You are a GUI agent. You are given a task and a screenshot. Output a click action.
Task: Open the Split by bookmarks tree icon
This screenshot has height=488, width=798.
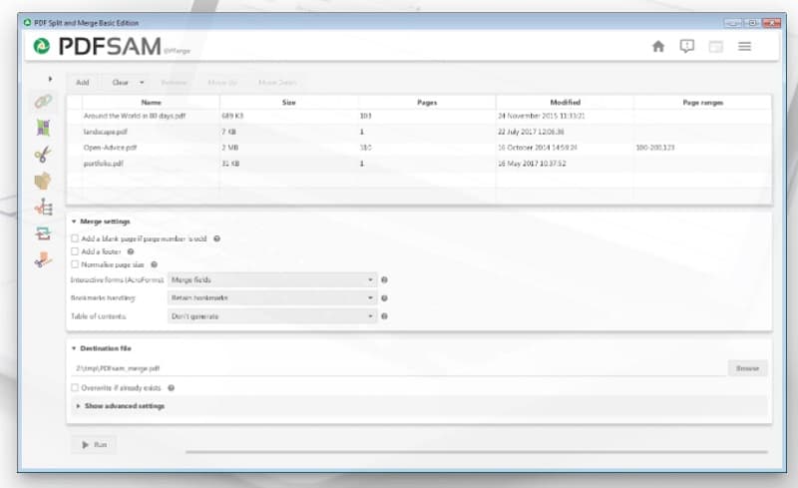(43, 207)
